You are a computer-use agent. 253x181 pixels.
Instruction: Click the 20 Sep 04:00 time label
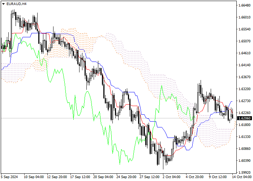pos(103,177)
